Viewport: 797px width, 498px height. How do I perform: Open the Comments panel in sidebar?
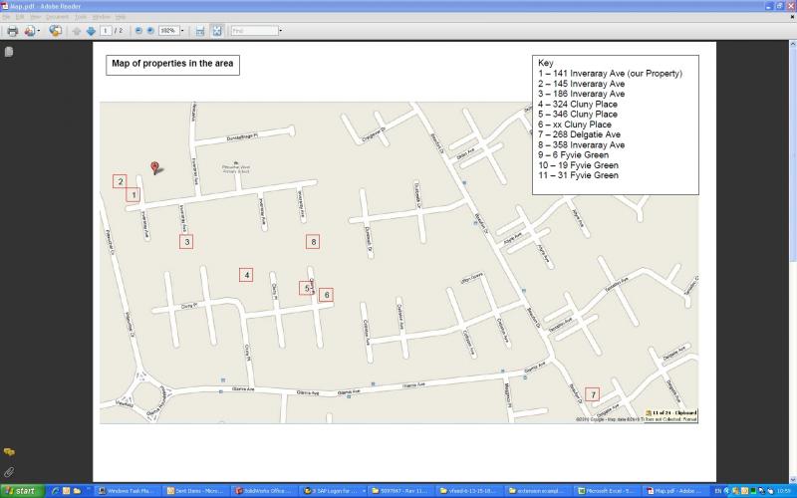[9, 452]
